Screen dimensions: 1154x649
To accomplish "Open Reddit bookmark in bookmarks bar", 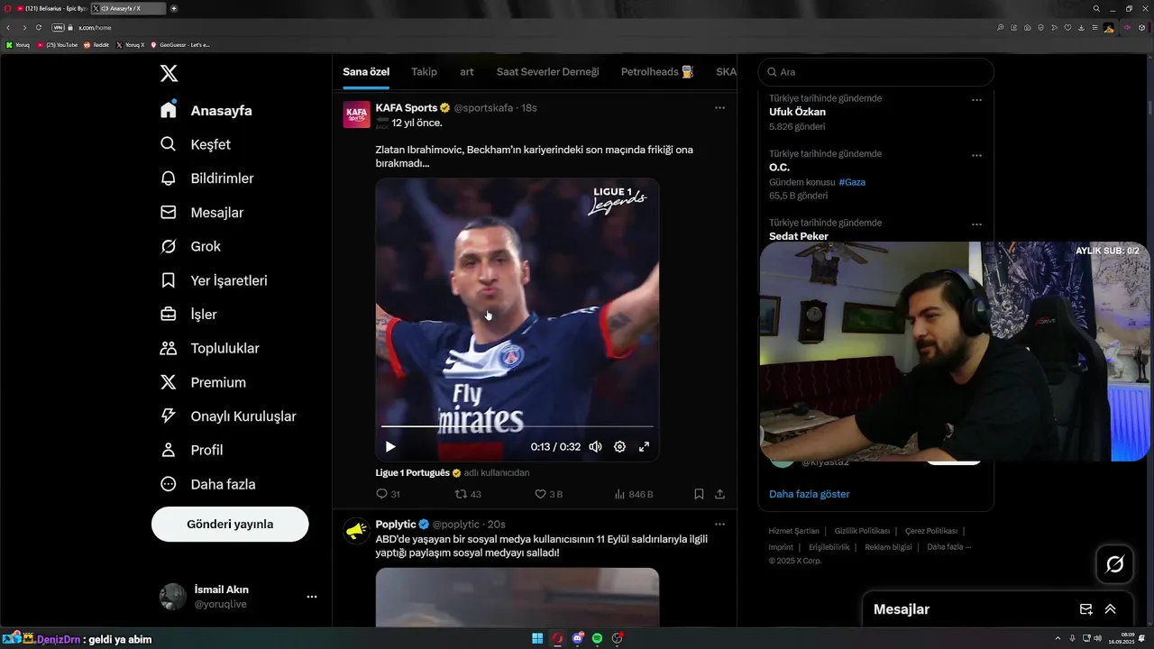I will pos(96,44).
